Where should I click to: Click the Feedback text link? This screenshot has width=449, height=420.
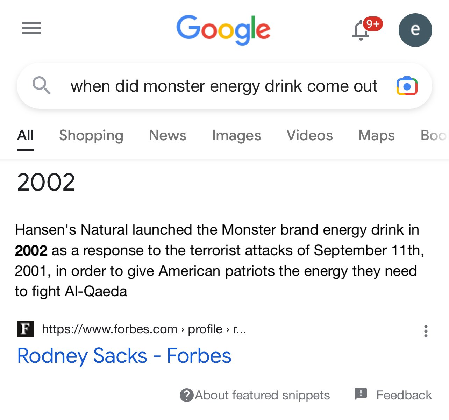tap(404, 395)
